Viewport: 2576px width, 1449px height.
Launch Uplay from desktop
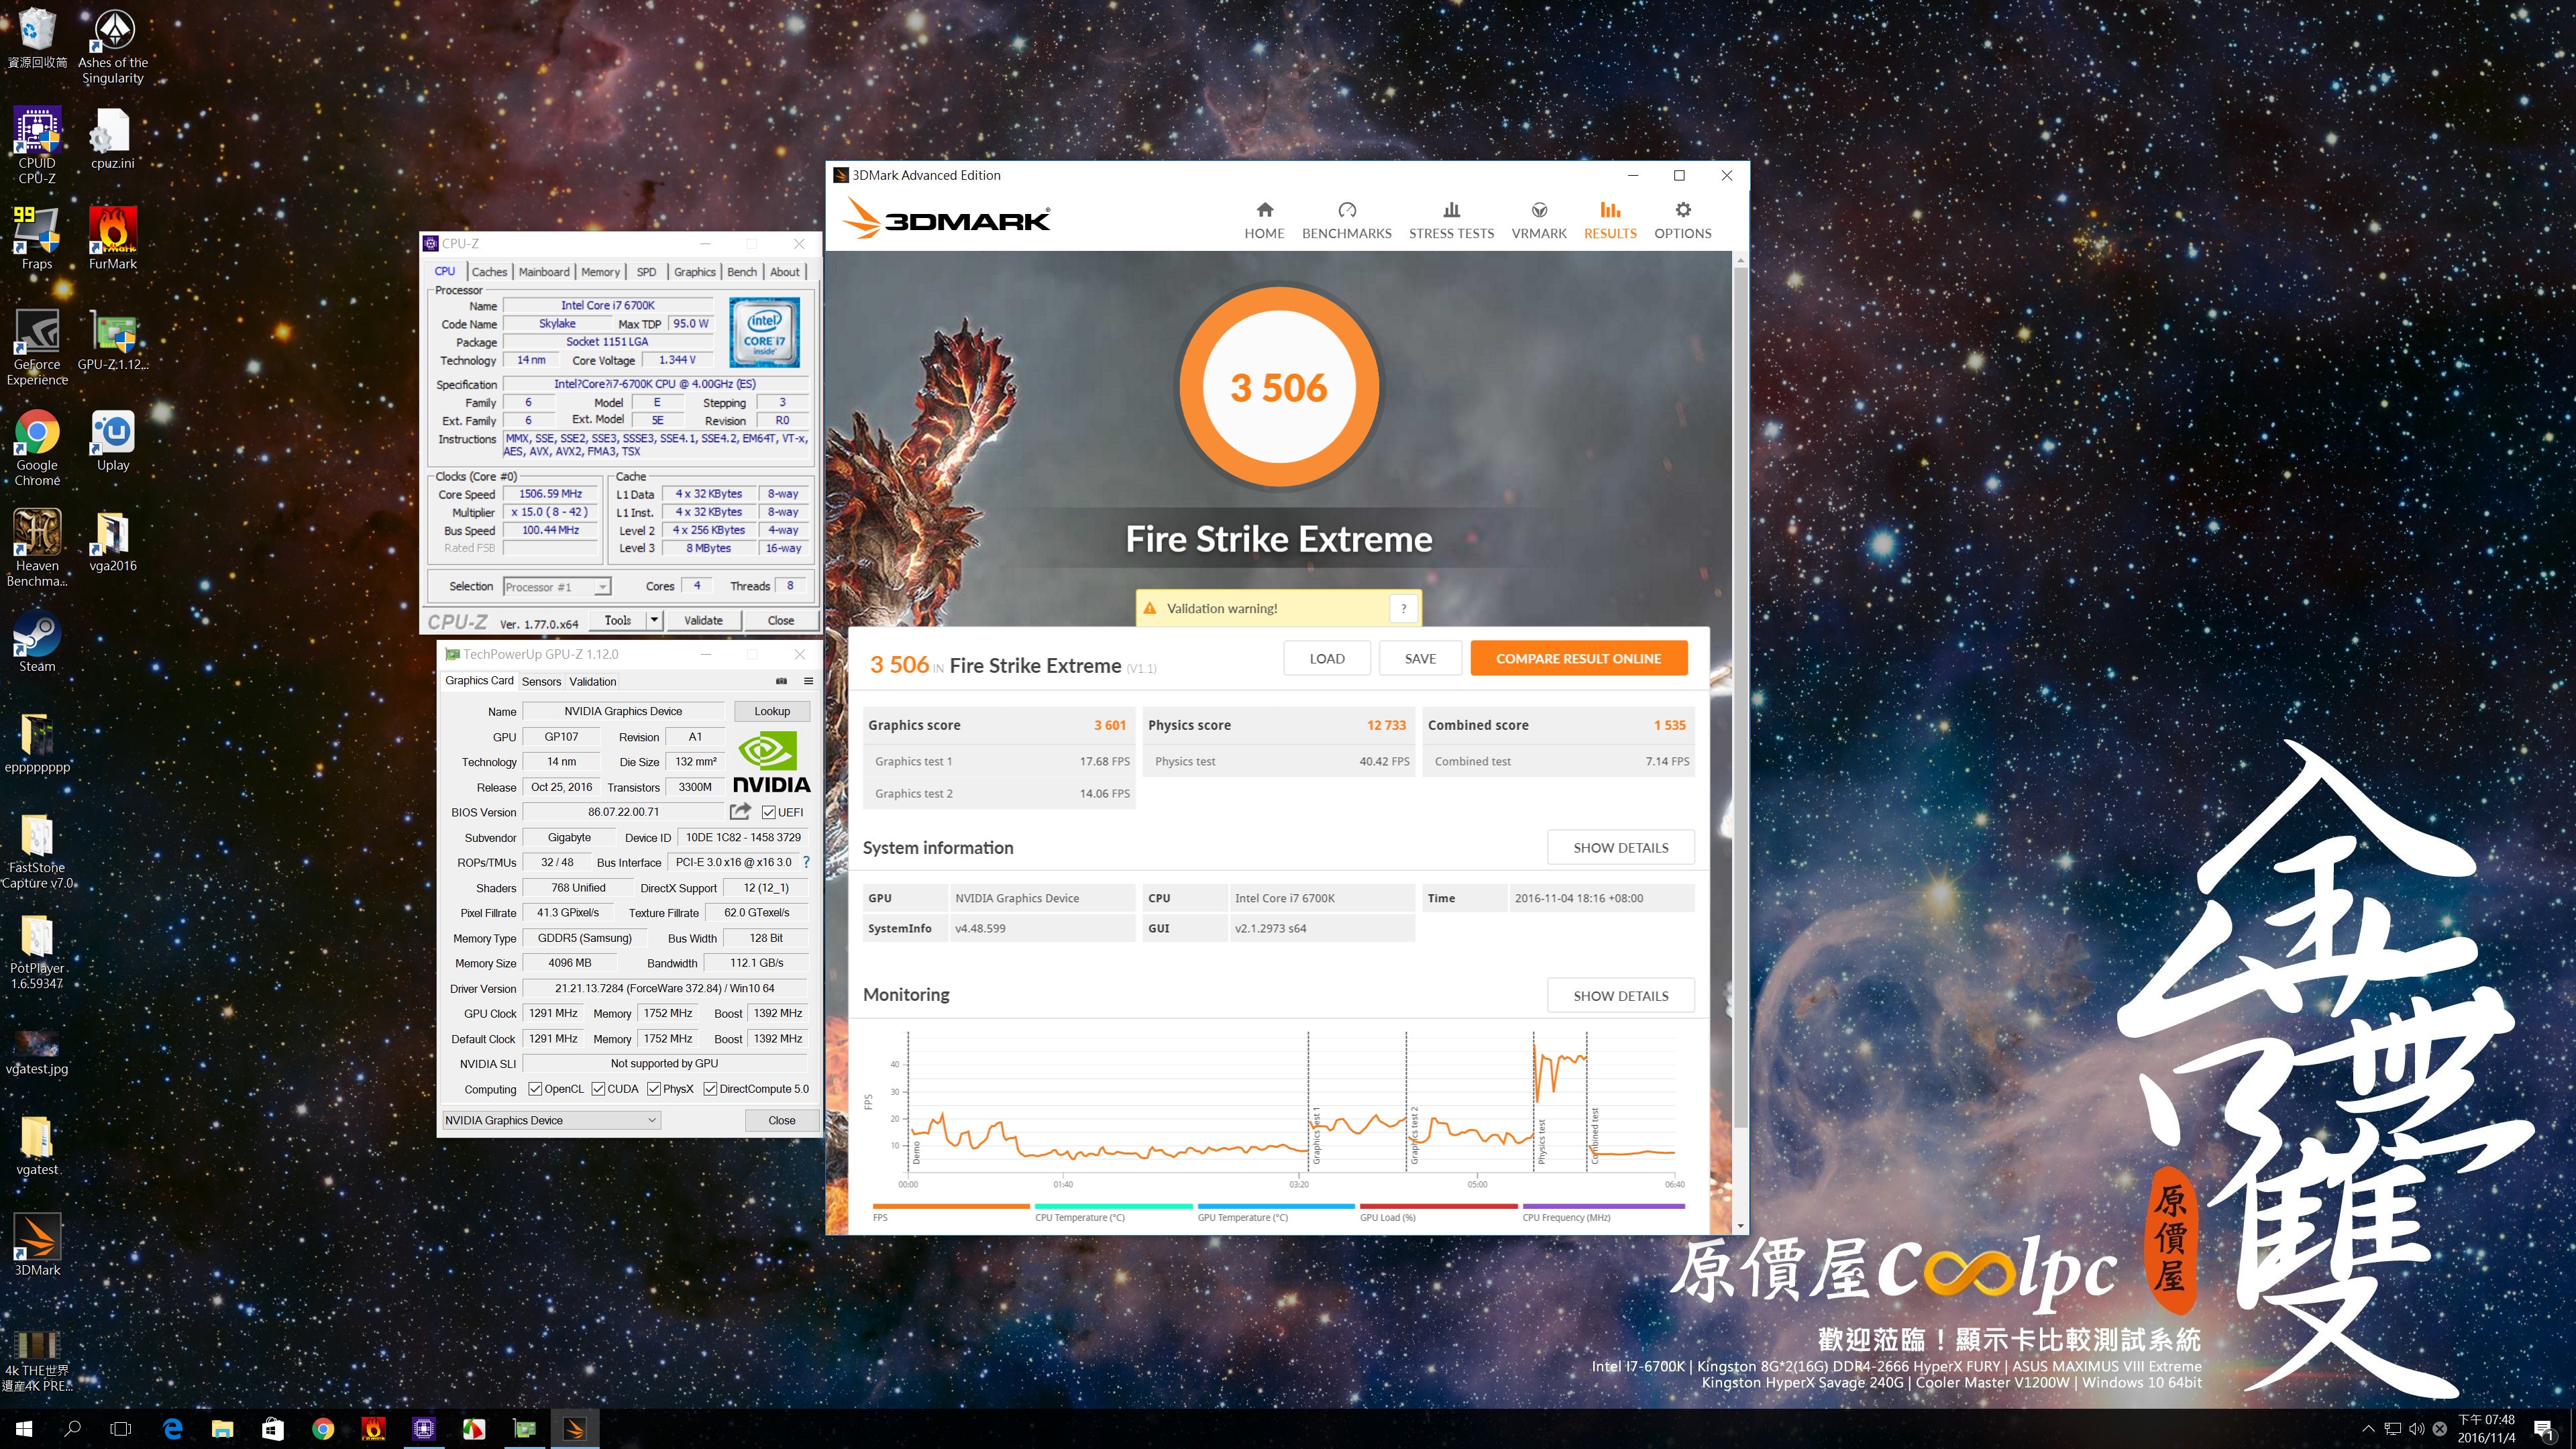(x=113, y=440)
